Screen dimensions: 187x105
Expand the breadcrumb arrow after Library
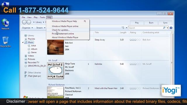click(44, 22)
